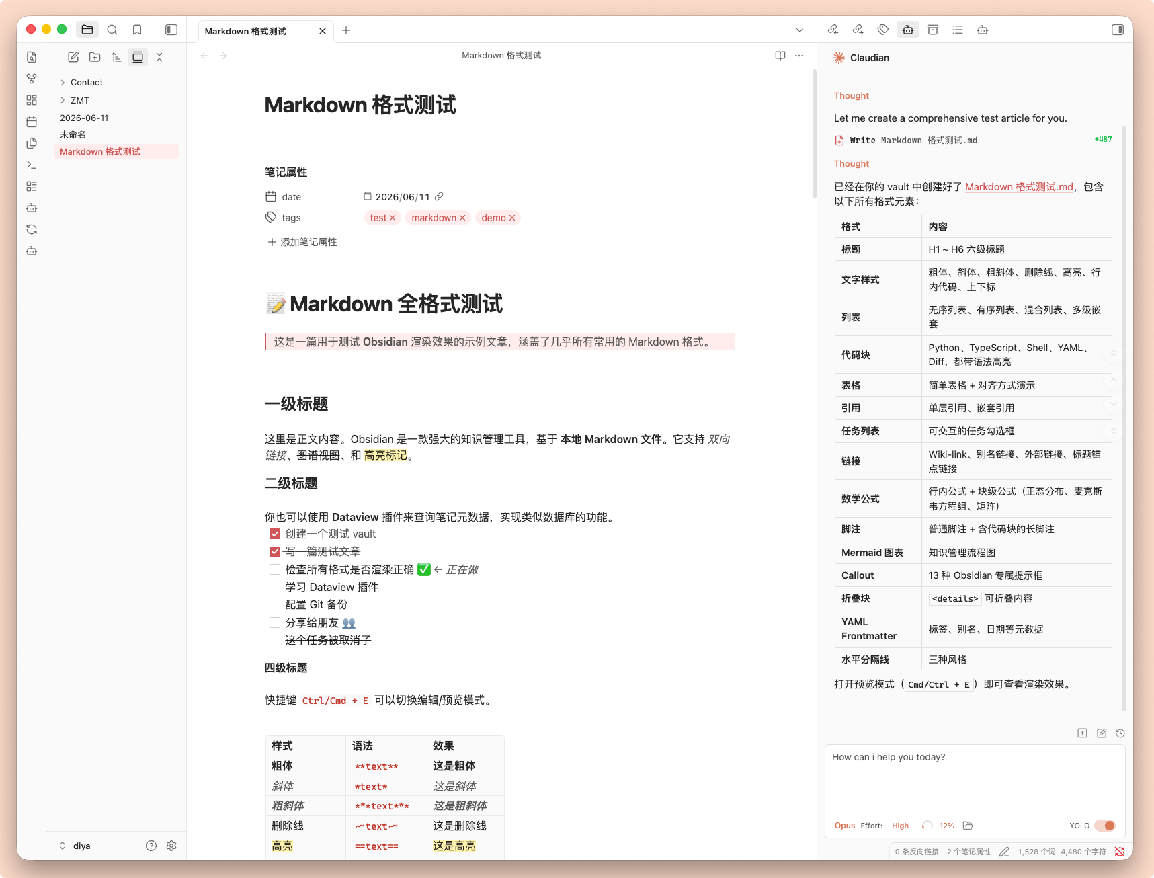Click the 0 条反向链接 status bar item
Screen dimensions: 1154x878
tap(917, 852)
